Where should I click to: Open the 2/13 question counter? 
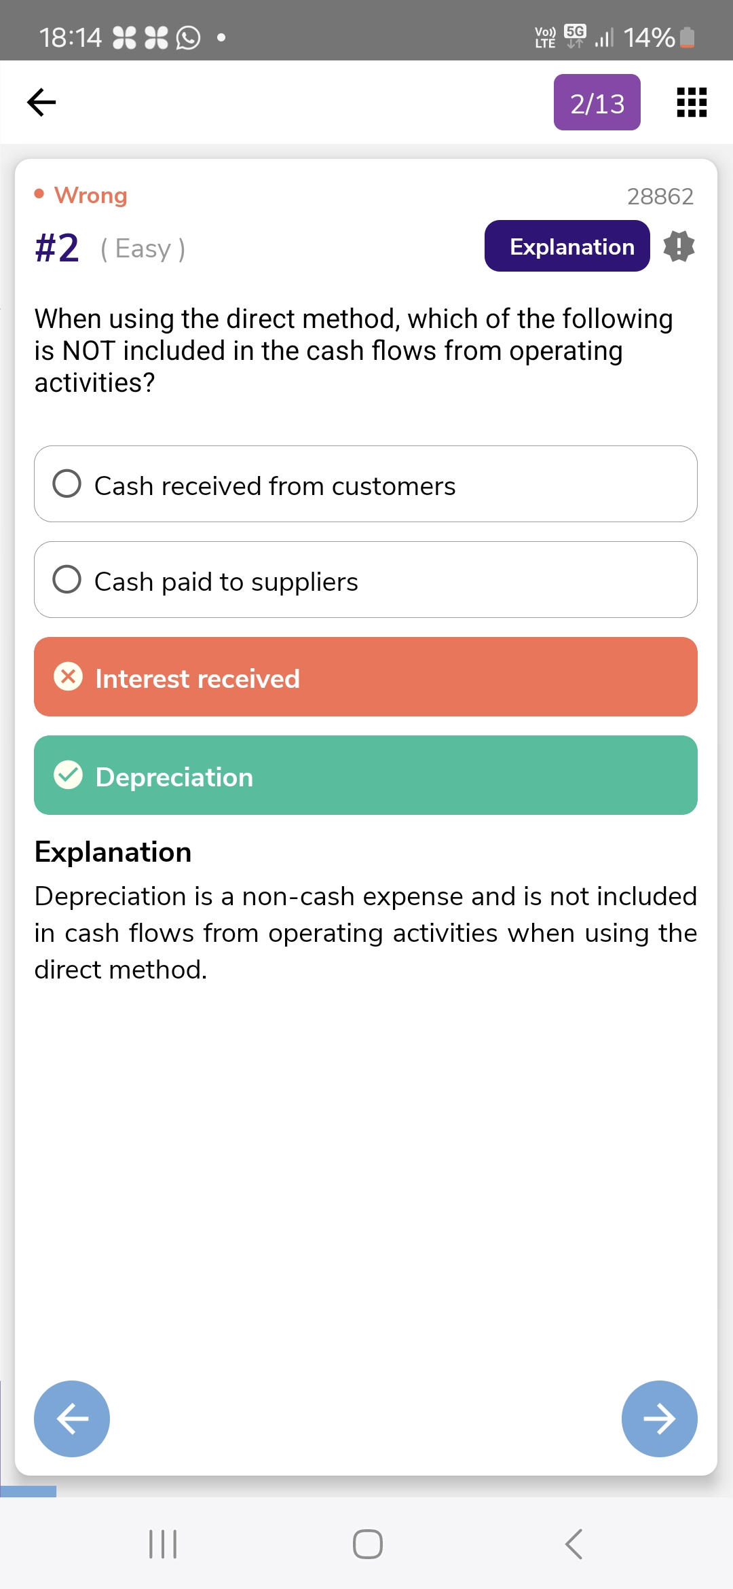point(597,103)
